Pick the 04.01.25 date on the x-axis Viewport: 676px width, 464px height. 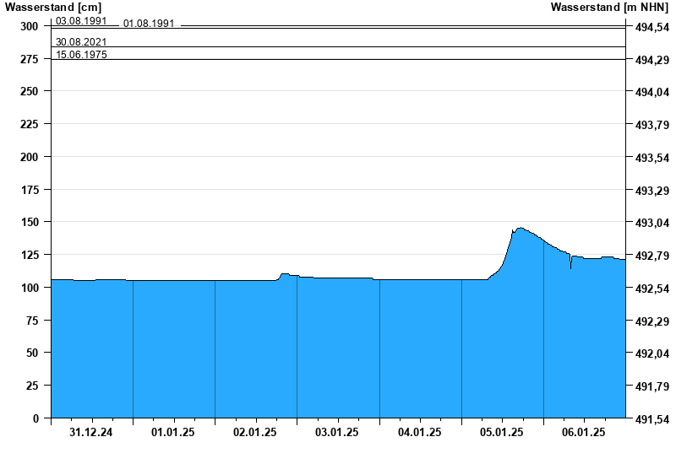tap(420, 432)
